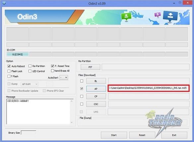Click the PIT file path field

pos(146,67)
